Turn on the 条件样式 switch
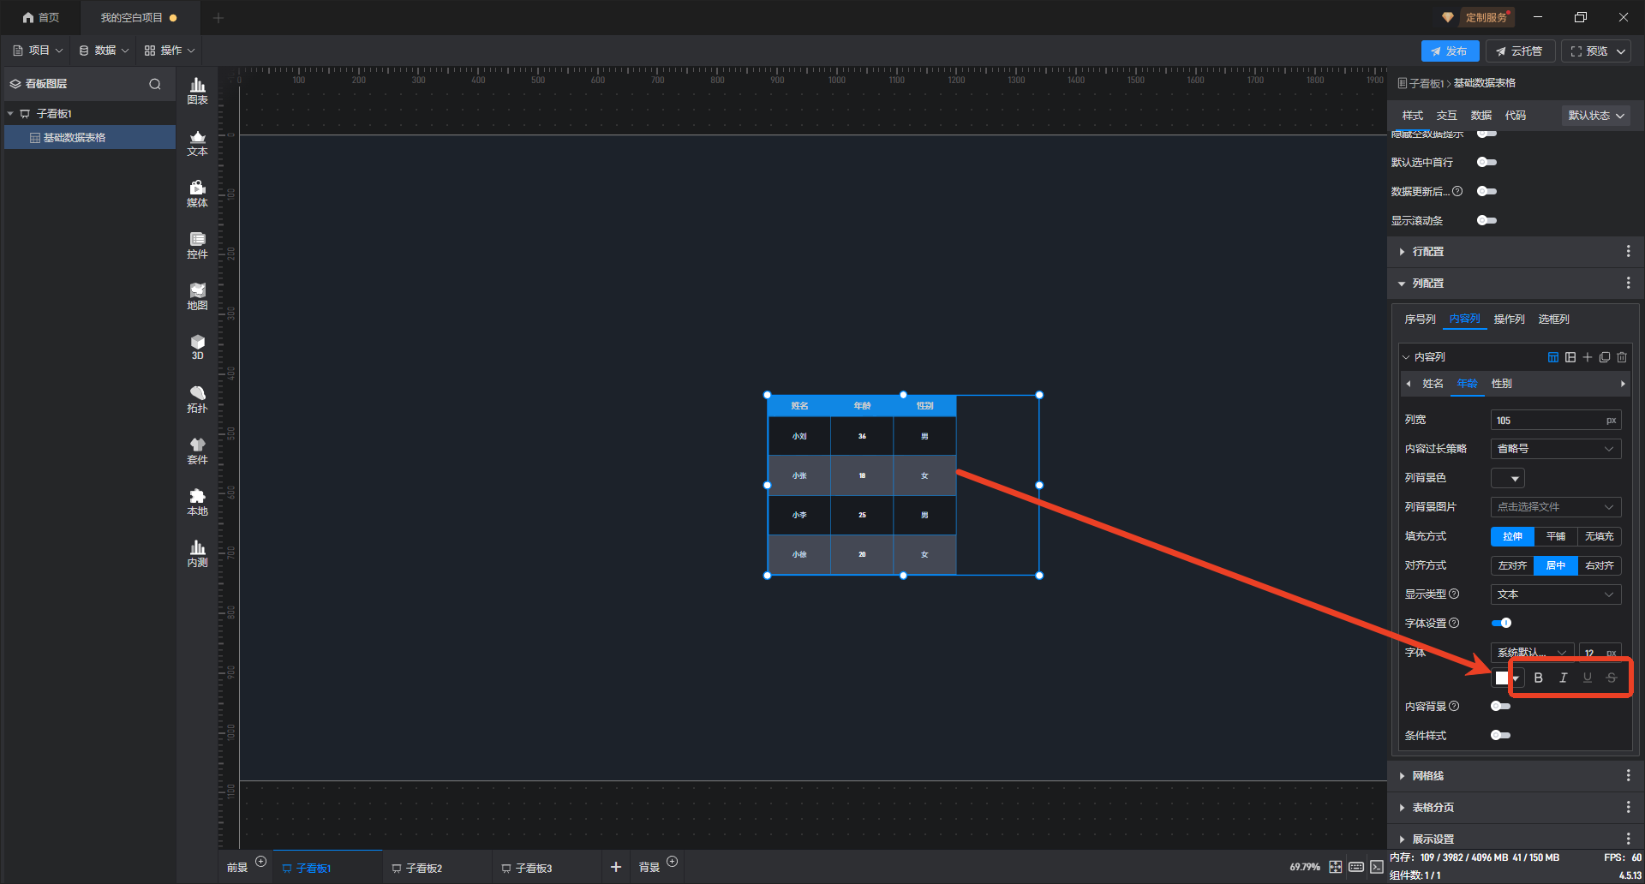Viewport: 1645px width, 884px height. (1500, 735)
